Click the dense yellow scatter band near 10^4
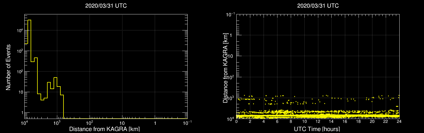 point(318,116)
